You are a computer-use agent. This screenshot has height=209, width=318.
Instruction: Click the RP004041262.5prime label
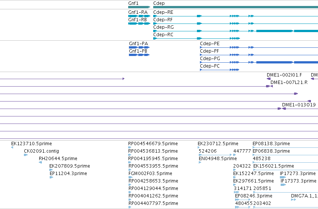point(153,196)
